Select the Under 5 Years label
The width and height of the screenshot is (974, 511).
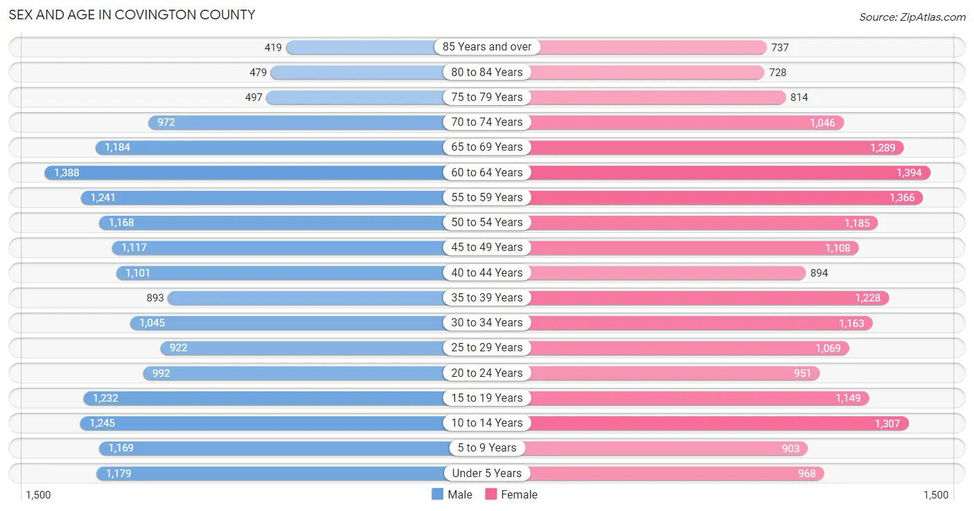coord(487,473)
